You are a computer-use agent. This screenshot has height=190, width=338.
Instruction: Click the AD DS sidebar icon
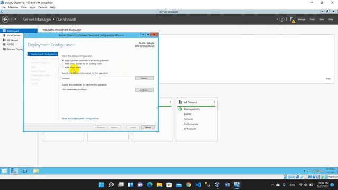click(x=4, y=44)
